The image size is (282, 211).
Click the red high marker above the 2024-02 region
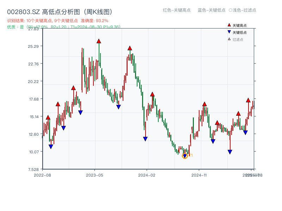tap(152, 94)
